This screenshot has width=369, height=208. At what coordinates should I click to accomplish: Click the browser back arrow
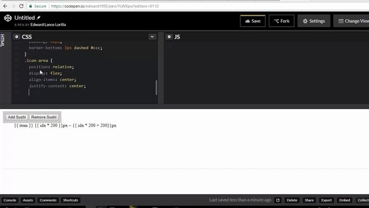(5, 6)
